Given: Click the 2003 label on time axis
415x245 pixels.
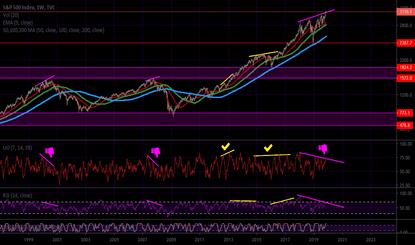Looking at the screenshot, I should tap(85, 240).
